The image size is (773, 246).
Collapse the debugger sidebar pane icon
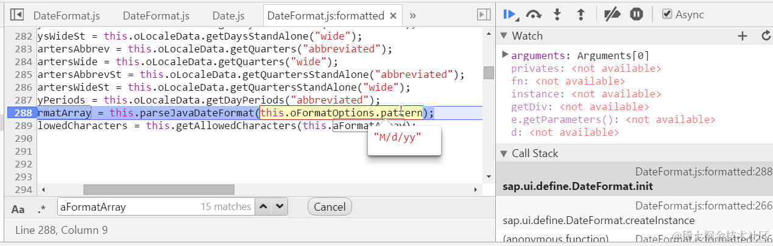tap(484, 15)
